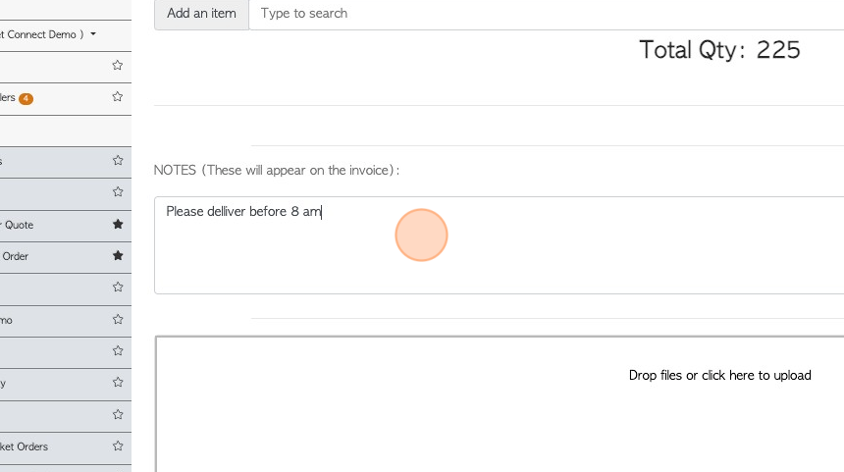Click the Add an item button

coord(201,14)
